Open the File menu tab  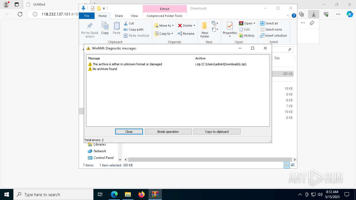(x=87, y=16)
